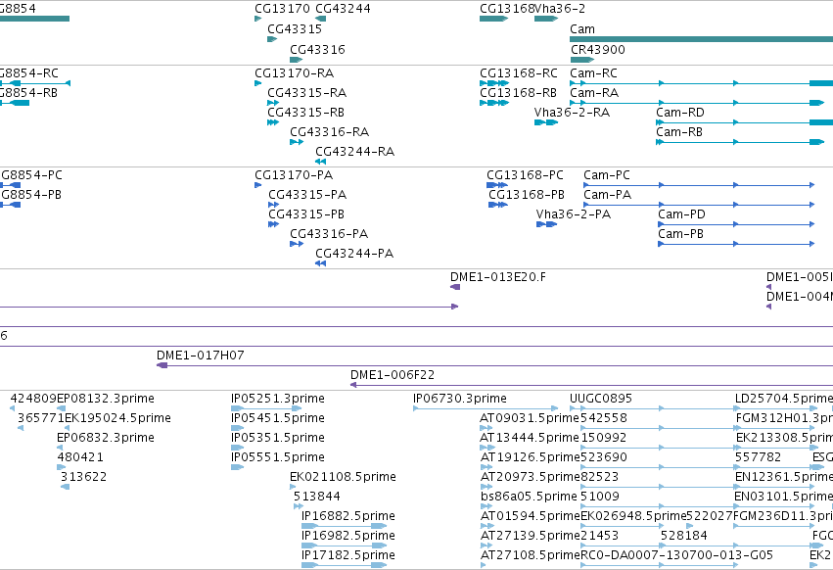Select transcript Cam-RD
The image size is (833, 570).
(744, 122)
